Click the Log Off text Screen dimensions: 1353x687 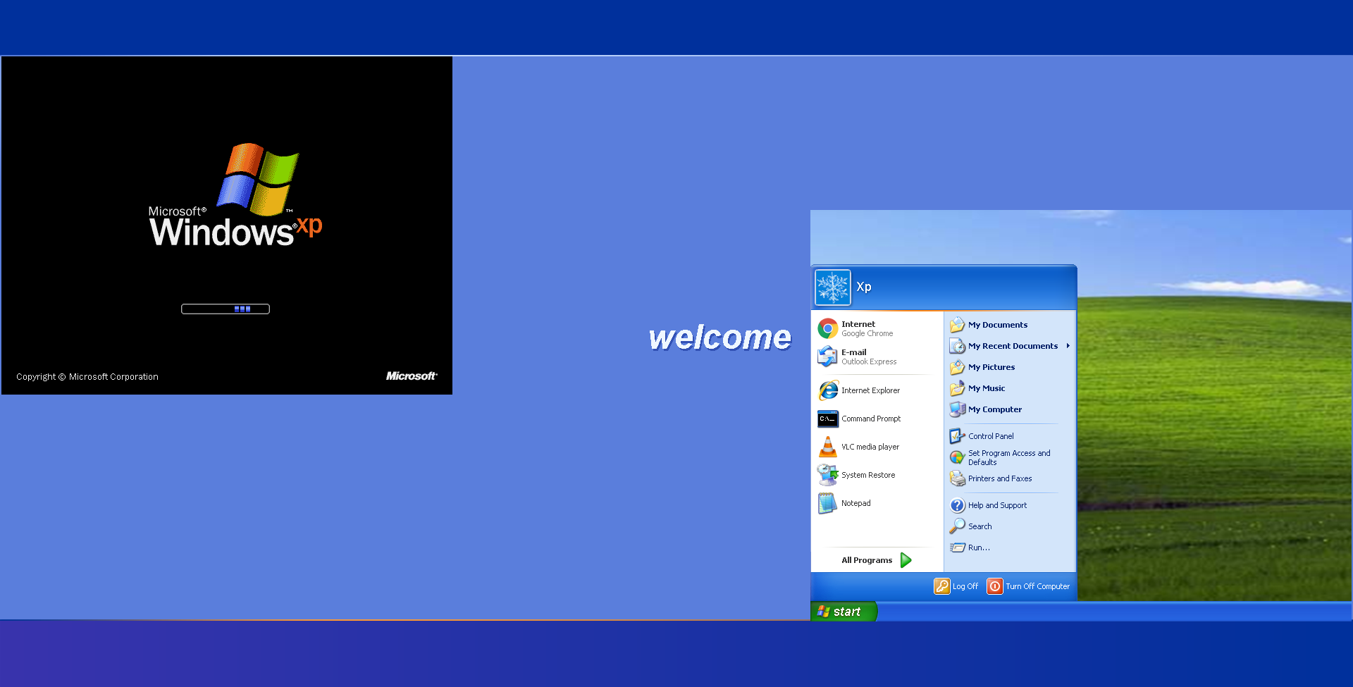pyautogui.click(x=965, y=586)
